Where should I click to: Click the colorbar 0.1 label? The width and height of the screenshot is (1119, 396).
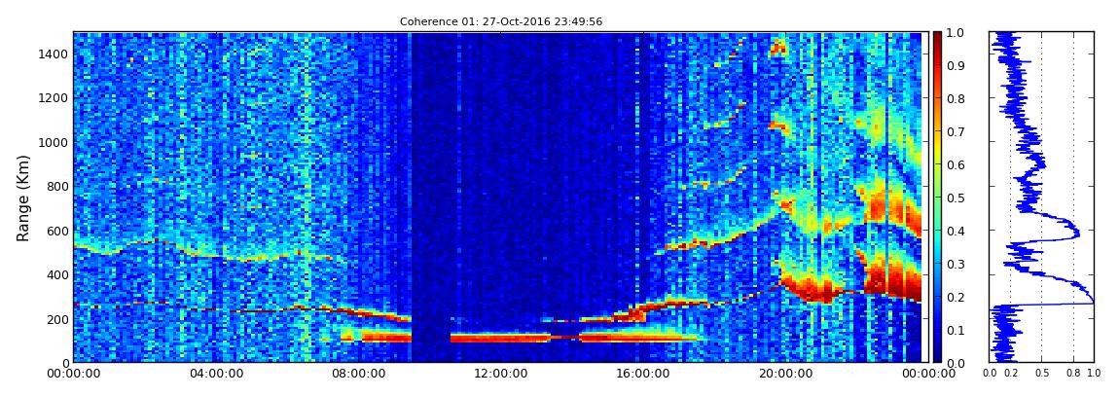pyautogui.click(x=955, y=330)
